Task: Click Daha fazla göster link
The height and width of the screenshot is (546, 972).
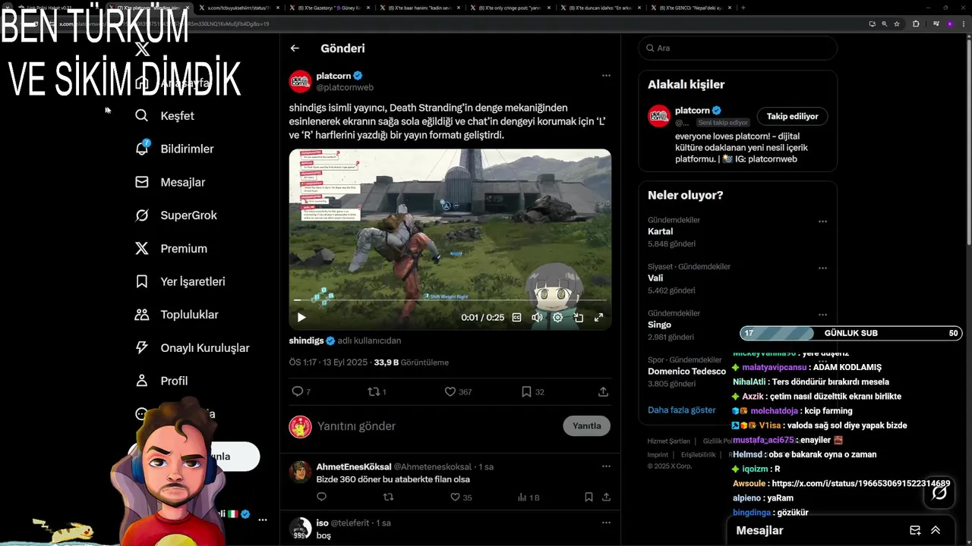Action: [x=681, y=409]
